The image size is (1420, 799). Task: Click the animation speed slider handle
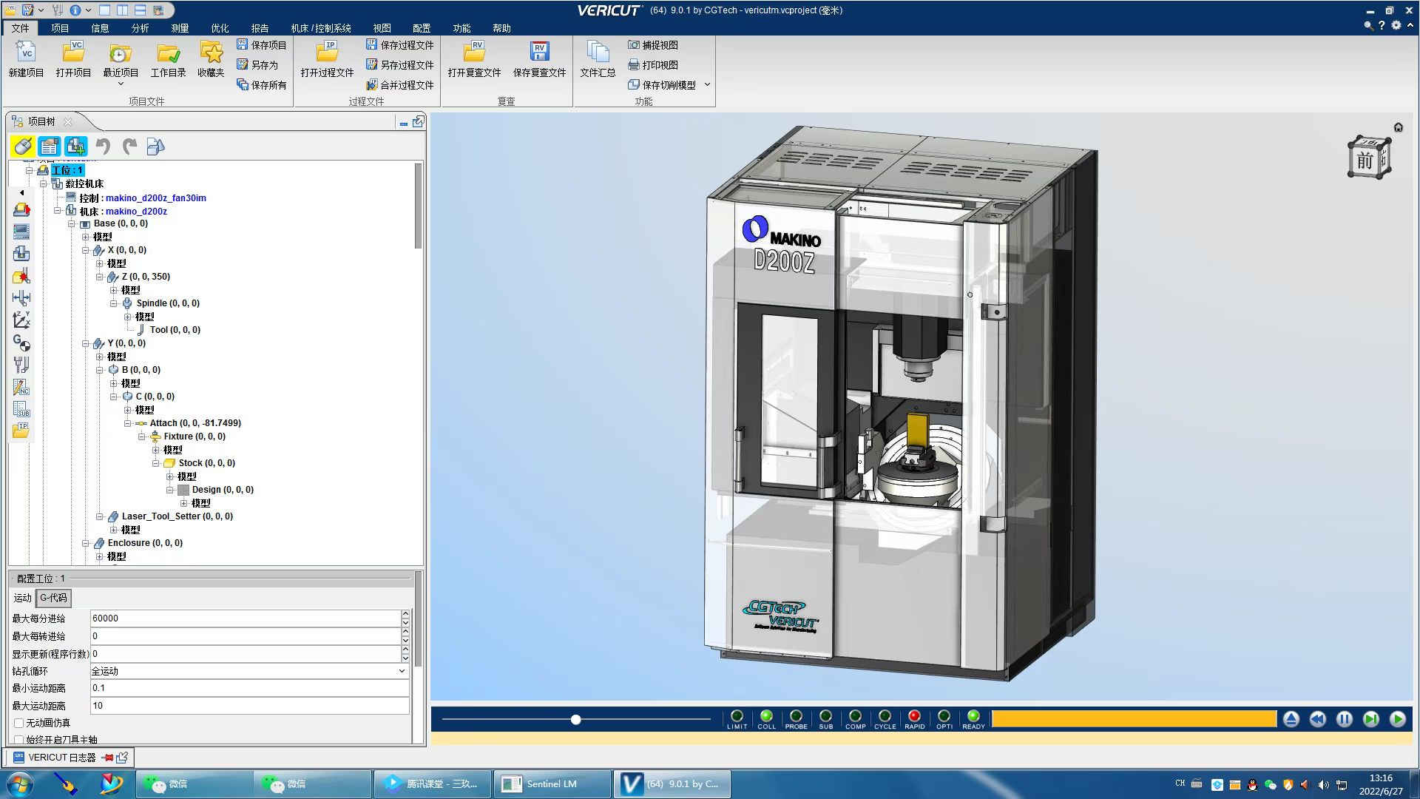[x=575, y=719]
